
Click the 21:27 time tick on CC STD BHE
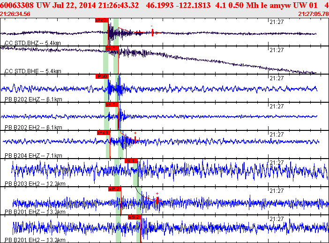click(277, 50)
